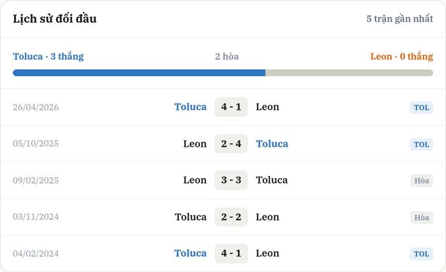Click the TOL badge for 04/02/2024 match
446x272 pixels.
pos(421,254)
